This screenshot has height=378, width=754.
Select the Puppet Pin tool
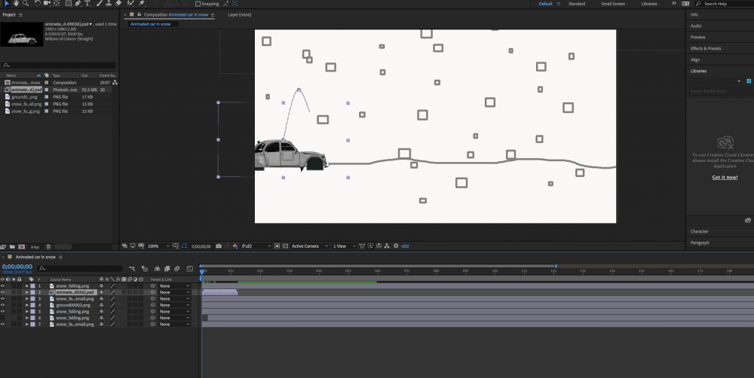tap(142, 4)
